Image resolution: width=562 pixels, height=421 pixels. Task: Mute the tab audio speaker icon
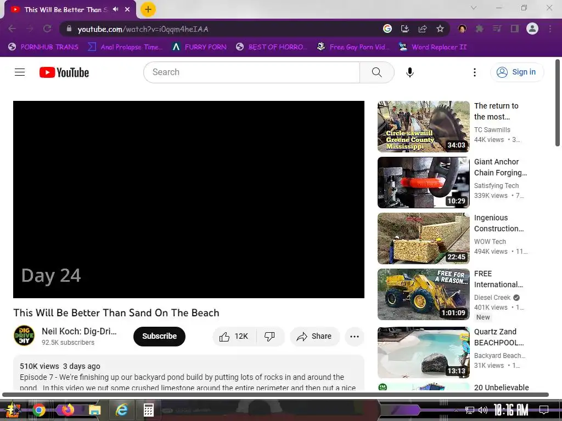pos(115,9)
